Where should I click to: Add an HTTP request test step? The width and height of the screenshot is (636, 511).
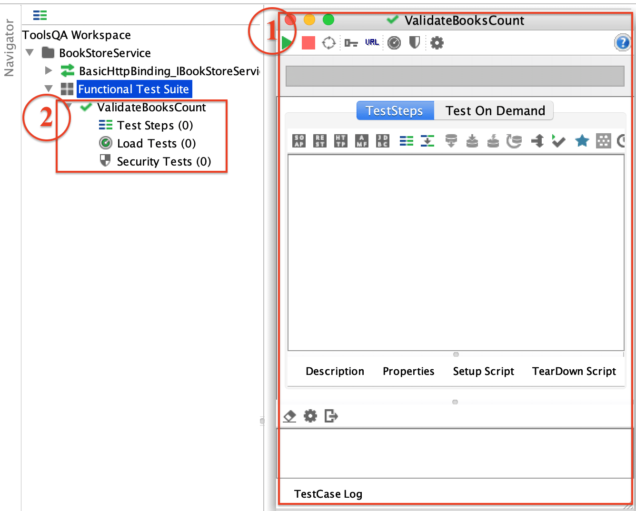click(x=340, y=140)
